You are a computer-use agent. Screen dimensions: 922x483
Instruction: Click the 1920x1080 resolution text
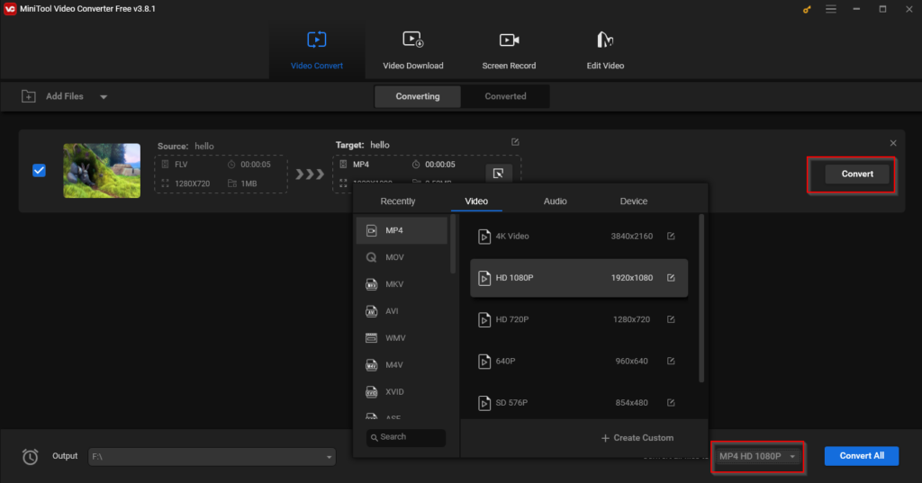631,278
